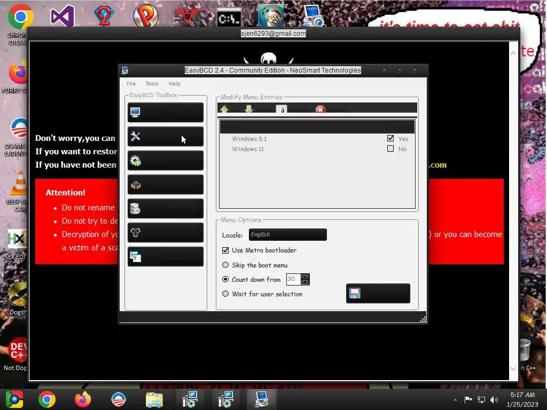547x410 pixels.
Task: Select the Windows 8.1 entry row
Action: (x=317, y=139)
